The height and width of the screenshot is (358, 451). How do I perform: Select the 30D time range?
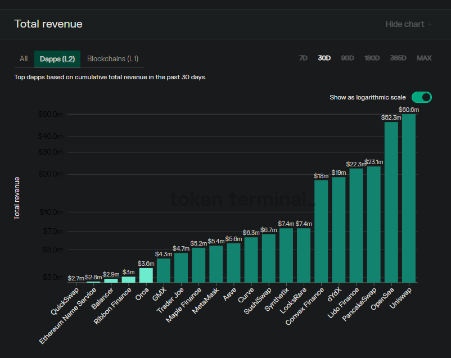tap(324, 58)
